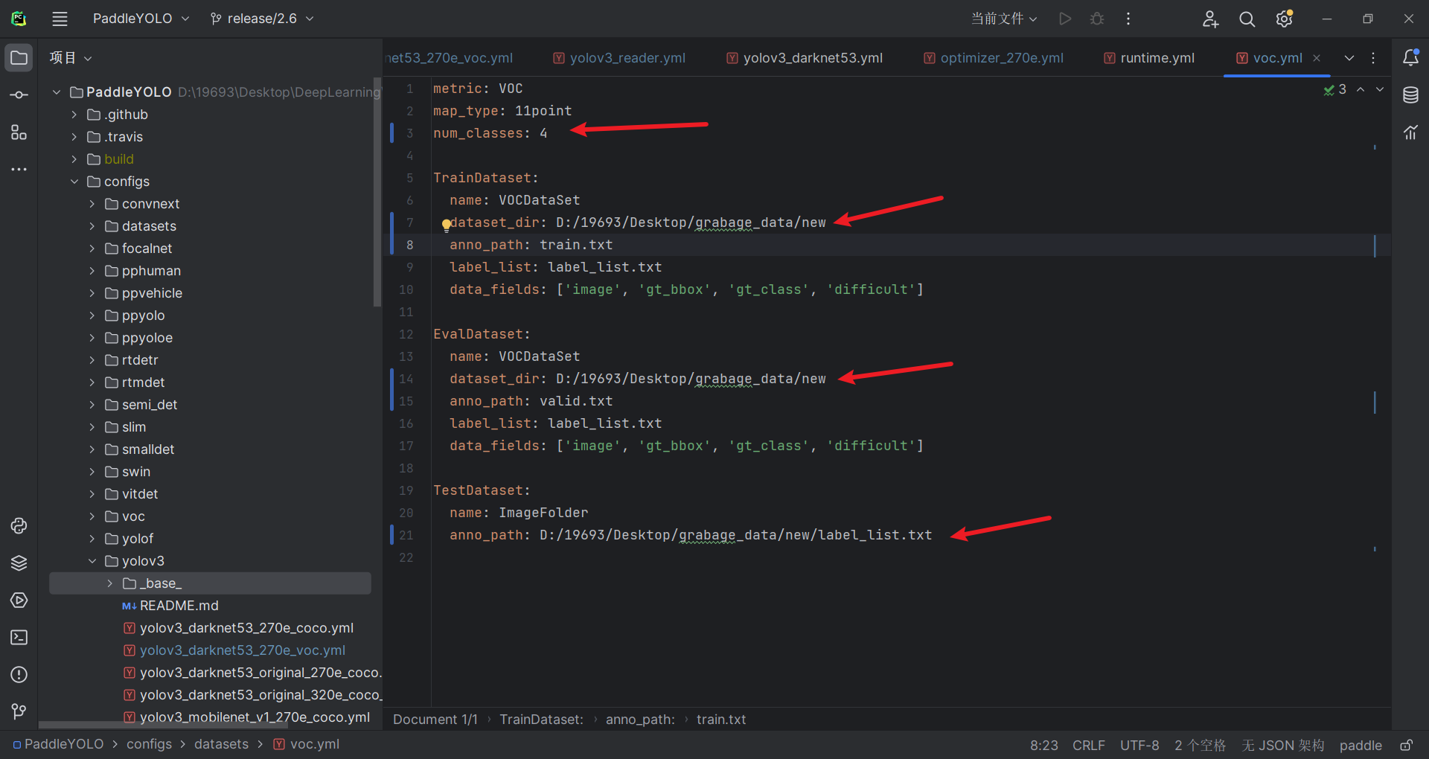
Task: Switch to runtime.yml tab
Action: pos(1149,58)
